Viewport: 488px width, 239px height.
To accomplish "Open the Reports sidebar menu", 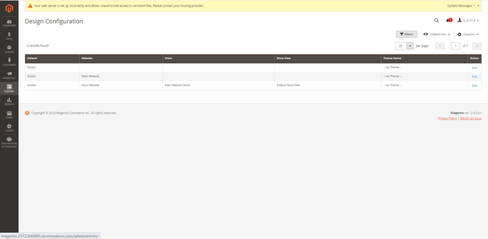I will coord(9,101).
